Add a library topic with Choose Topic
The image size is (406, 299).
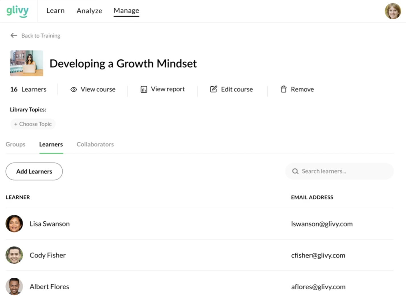coord(33,124)
